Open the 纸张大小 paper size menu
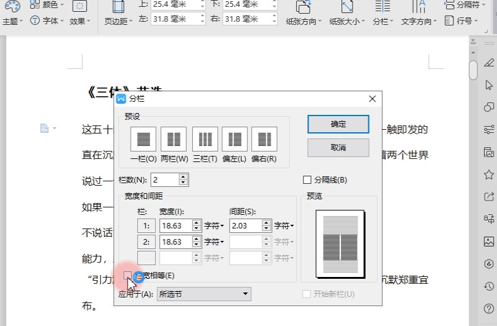Image resolution: width=497 pixels, height=326 pixels. [x=346, y=12]
